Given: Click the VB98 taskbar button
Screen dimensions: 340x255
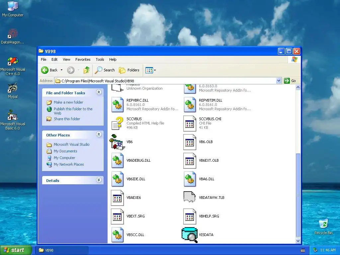Looking at the screenshot, I should point(61,250).
